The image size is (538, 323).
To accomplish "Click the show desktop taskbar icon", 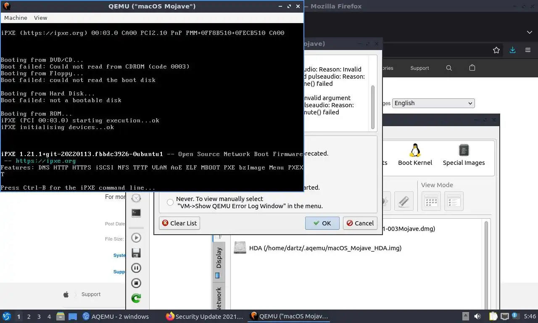I will tap(73, 316).
